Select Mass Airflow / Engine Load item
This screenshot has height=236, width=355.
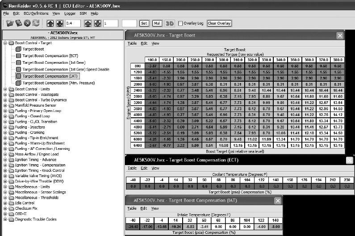coord(37,154)
